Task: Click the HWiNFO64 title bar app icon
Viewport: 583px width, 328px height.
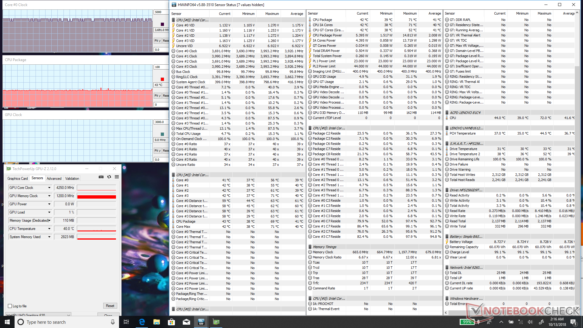Action: coord(174,5)
